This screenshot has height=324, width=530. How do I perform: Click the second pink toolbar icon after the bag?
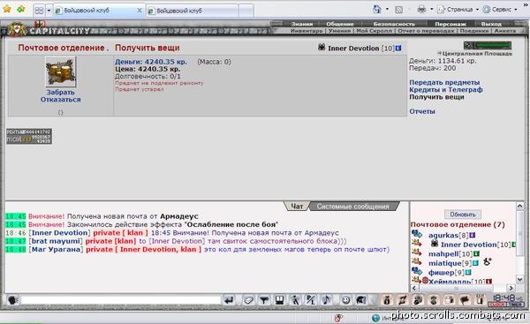click(403, 300)
